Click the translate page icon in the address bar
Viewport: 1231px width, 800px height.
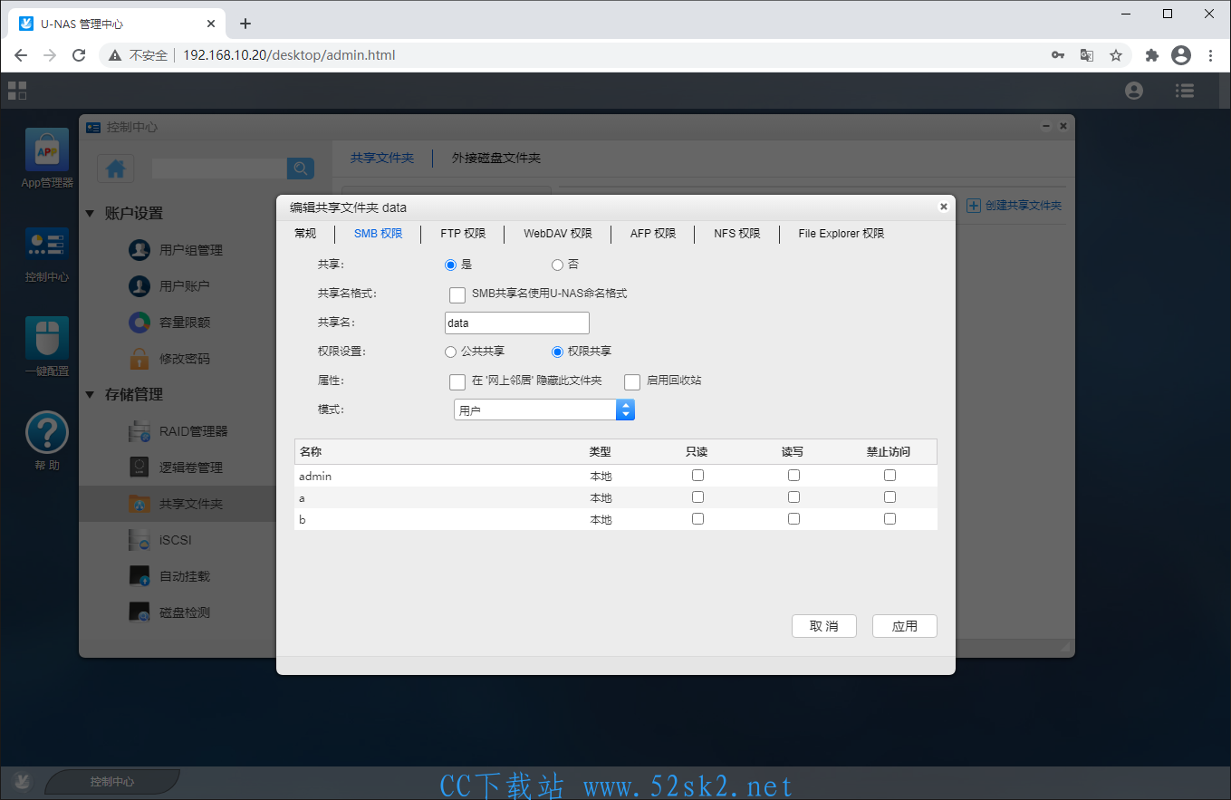[x=1087, y=55]
